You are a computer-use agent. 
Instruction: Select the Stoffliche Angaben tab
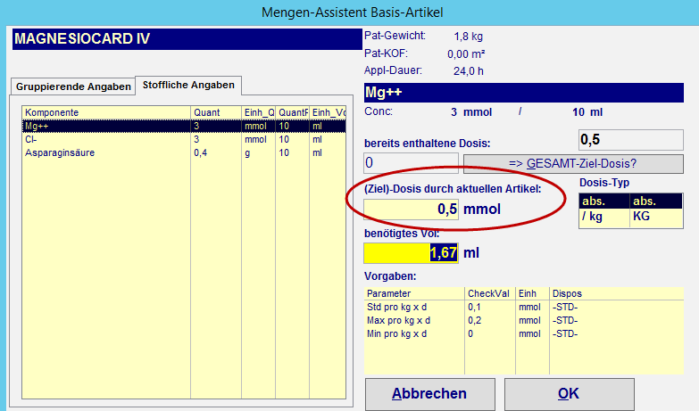tap(188, 85)
